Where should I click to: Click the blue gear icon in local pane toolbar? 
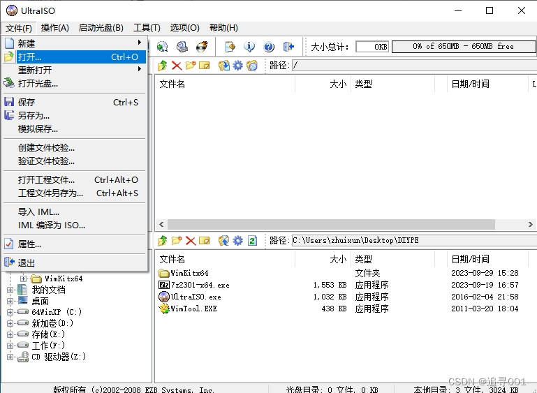click(237, 241)
